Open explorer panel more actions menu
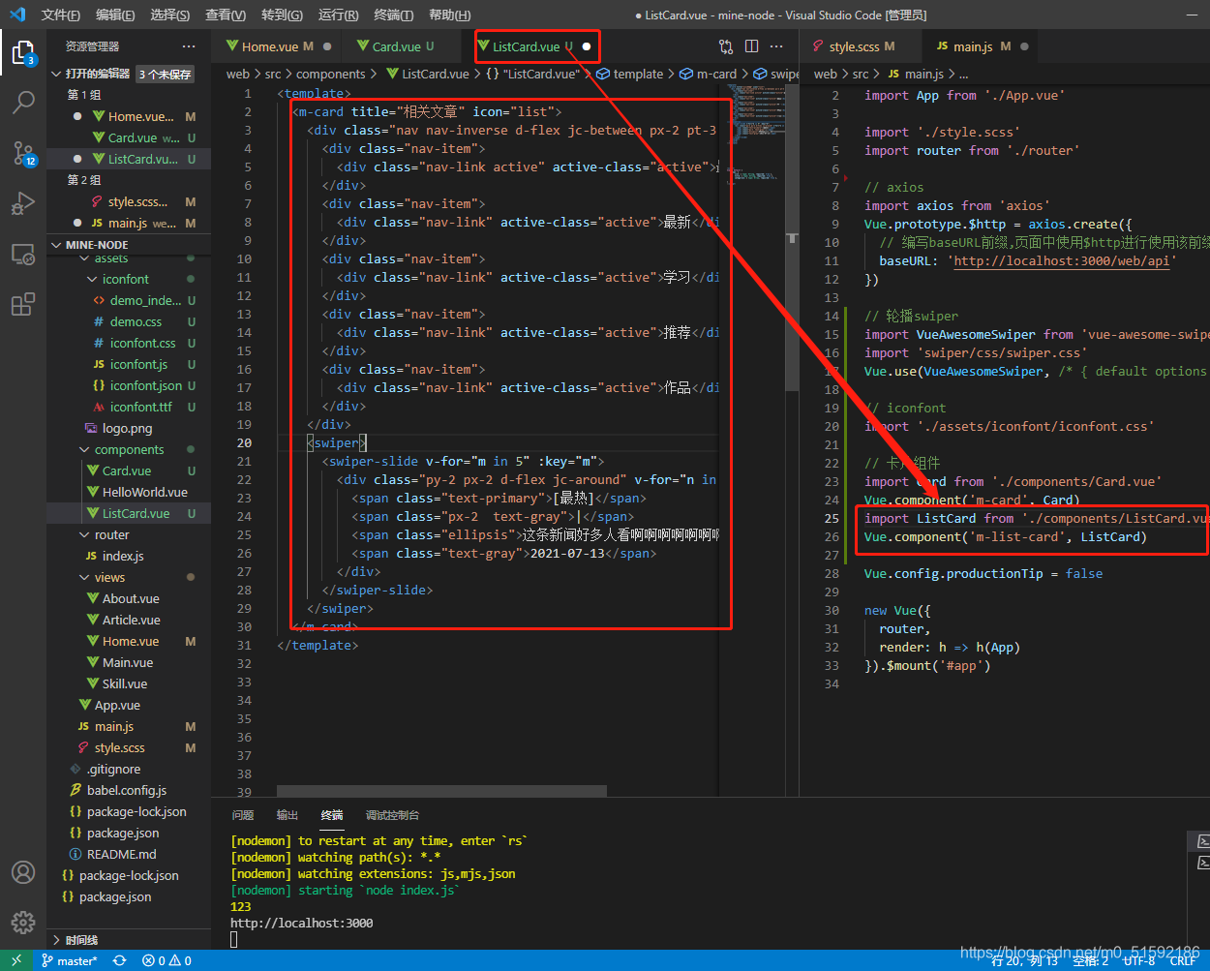1210x971 pixels. (x=189, y=46)
